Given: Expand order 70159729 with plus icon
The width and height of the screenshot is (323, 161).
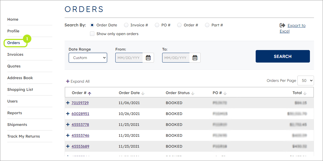Looking at the screenshot, I should (68, 103).
